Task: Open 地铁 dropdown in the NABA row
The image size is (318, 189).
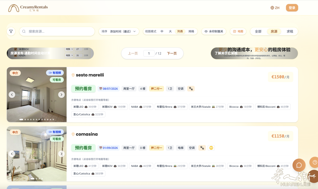Action: tap(69, 55)
